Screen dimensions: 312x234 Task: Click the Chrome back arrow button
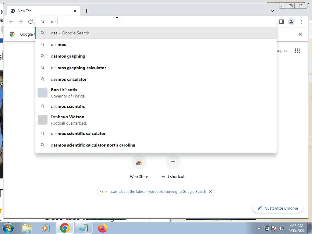(11, 22)
